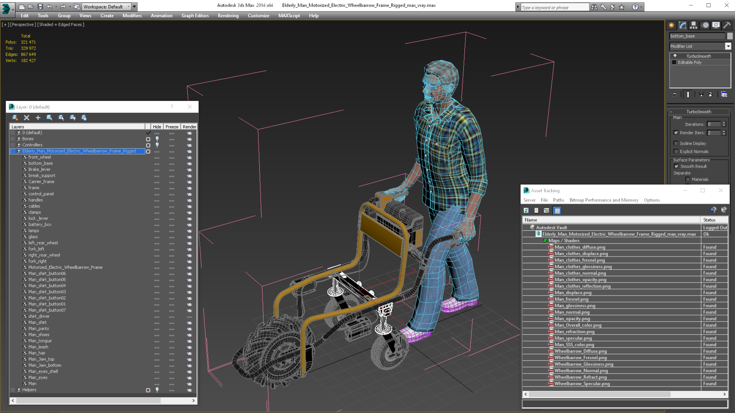
Task: Click the New Scene icon in the title bar
Action: 22,6
